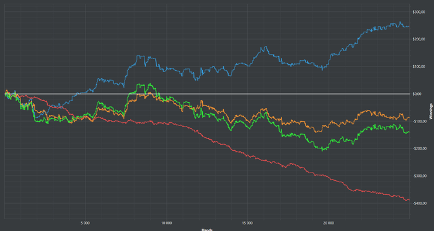
Task: Click the 5 000 hands axis label
Action: (86, 223)
